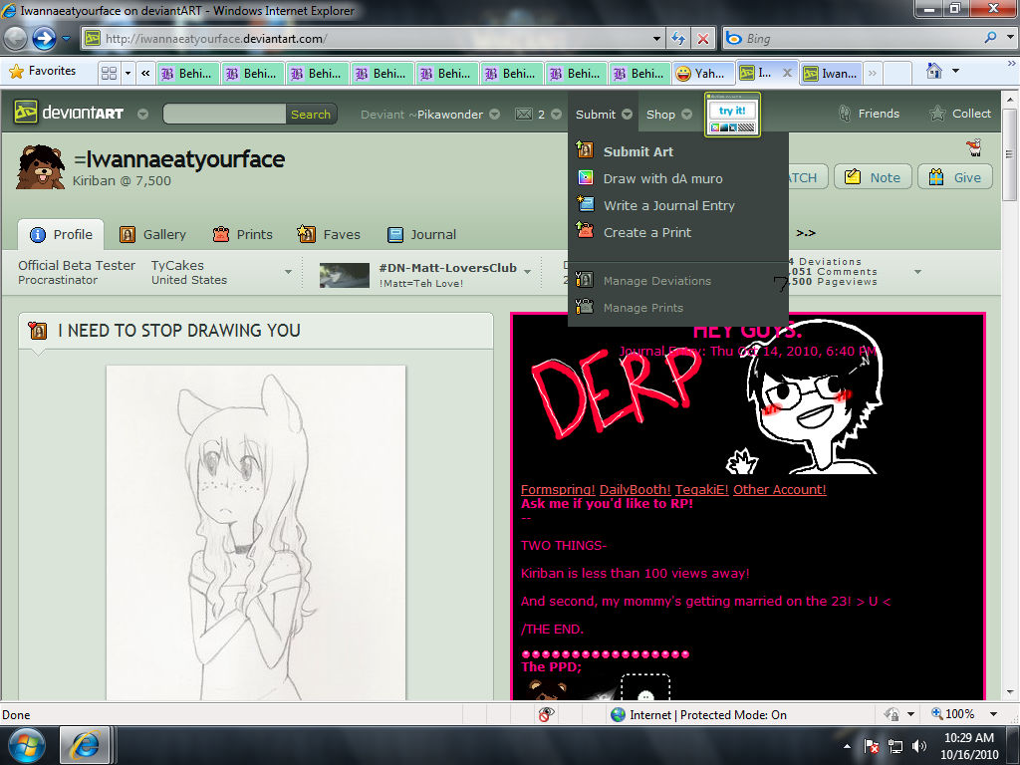Click the dA muro colorful icon
Screen dimensions: 1020x765
[586, 178]
